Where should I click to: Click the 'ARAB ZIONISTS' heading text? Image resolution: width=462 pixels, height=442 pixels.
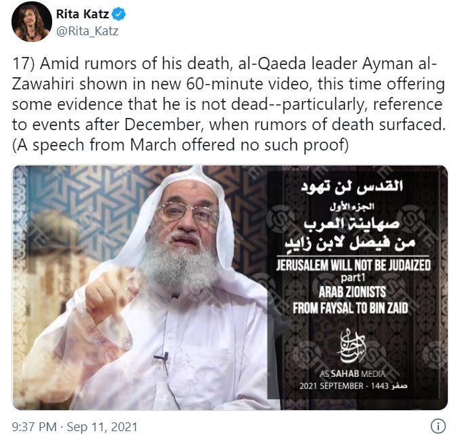coord(352,292)
